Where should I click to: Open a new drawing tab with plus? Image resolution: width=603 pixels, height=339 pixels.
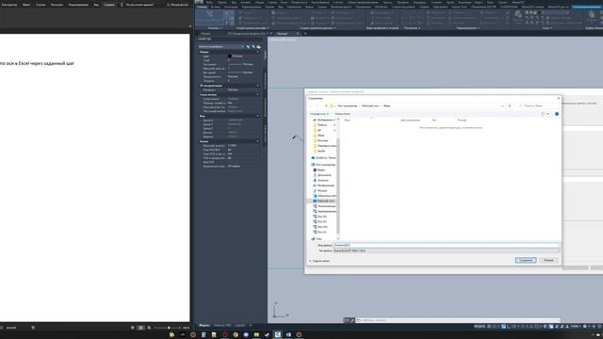pos(305,34)
